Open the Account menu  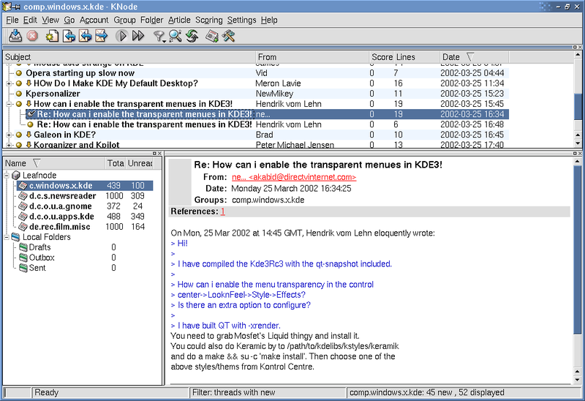point(94,20)
